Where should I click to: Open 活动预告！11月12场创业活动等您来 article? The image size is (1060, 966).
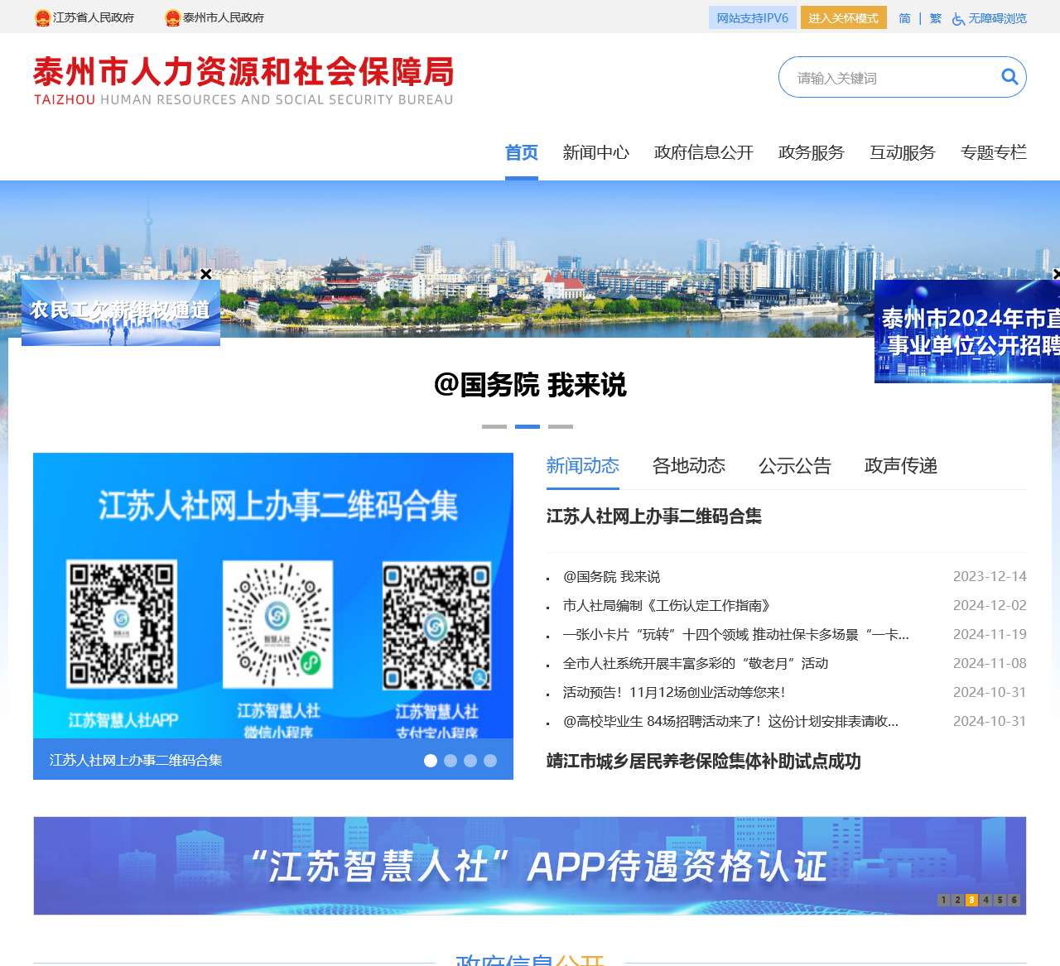tap(674, 692)
